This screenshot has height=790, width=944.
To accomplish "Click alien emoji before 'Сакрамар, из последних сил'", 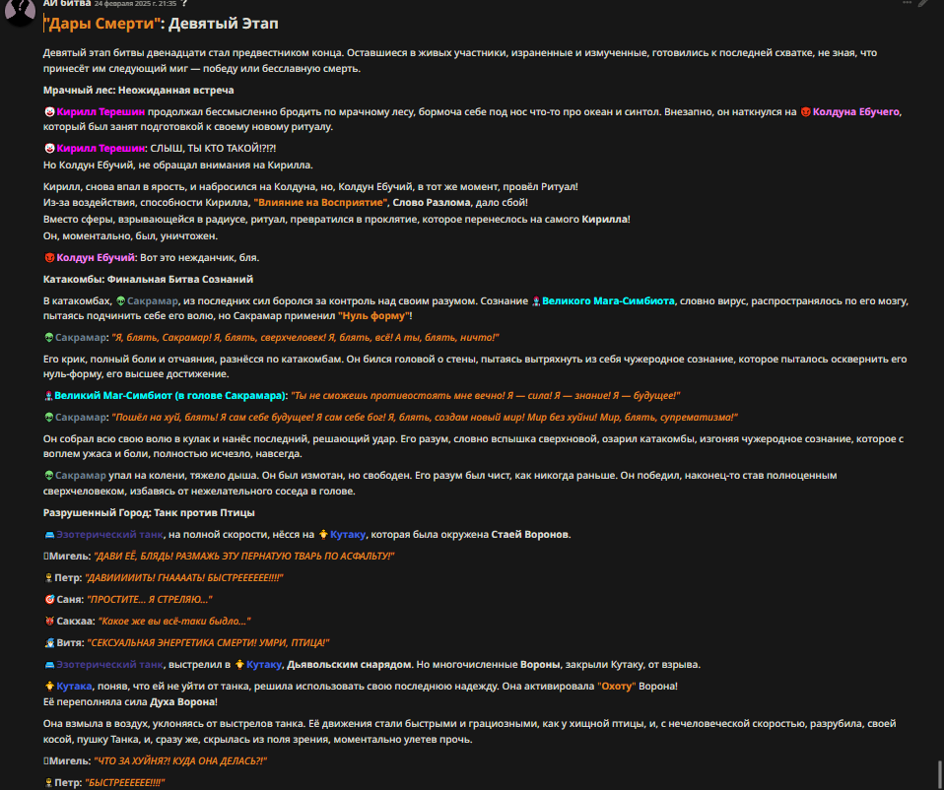I will pos(120,300).
